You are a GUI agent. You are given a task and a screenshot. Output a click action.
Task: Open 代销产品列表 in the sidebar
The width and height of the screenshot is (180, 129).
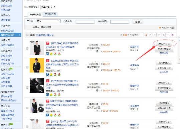pyautogui.click(x=7, y=31)
